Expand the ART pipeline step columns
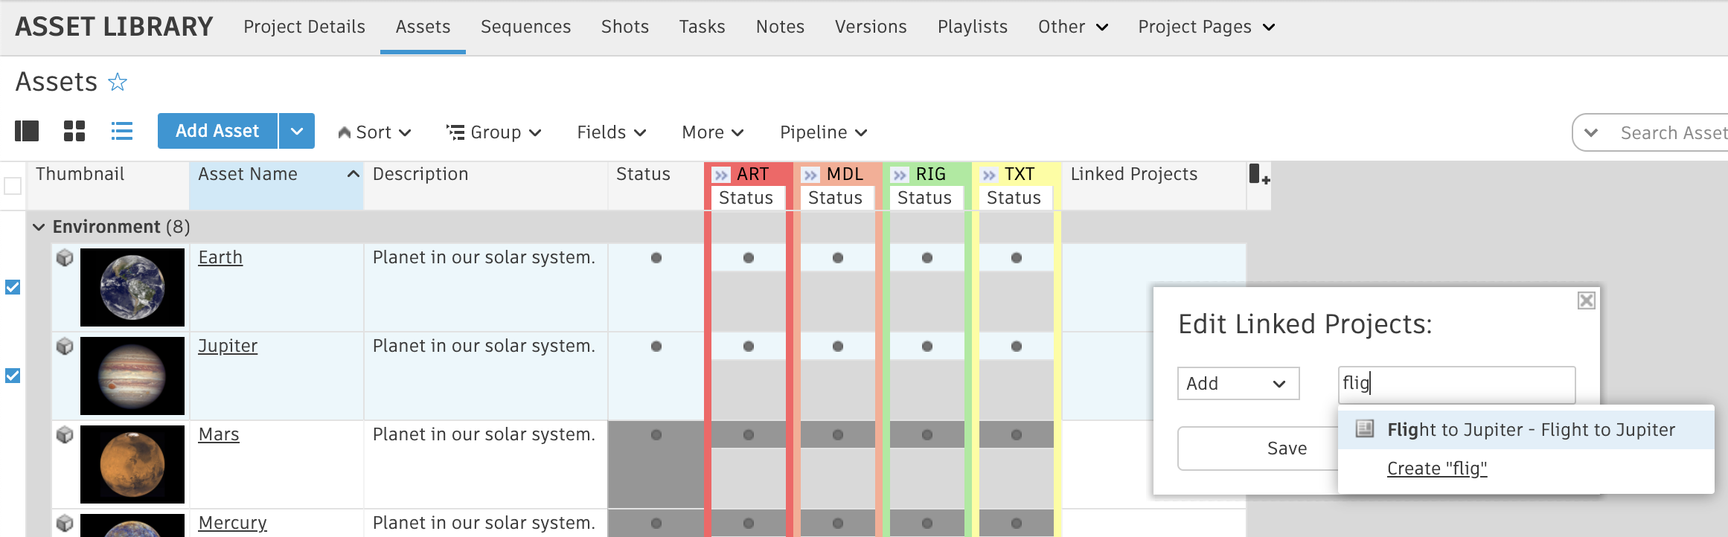This screenshot has height=537, width=1728. (721, 175)
